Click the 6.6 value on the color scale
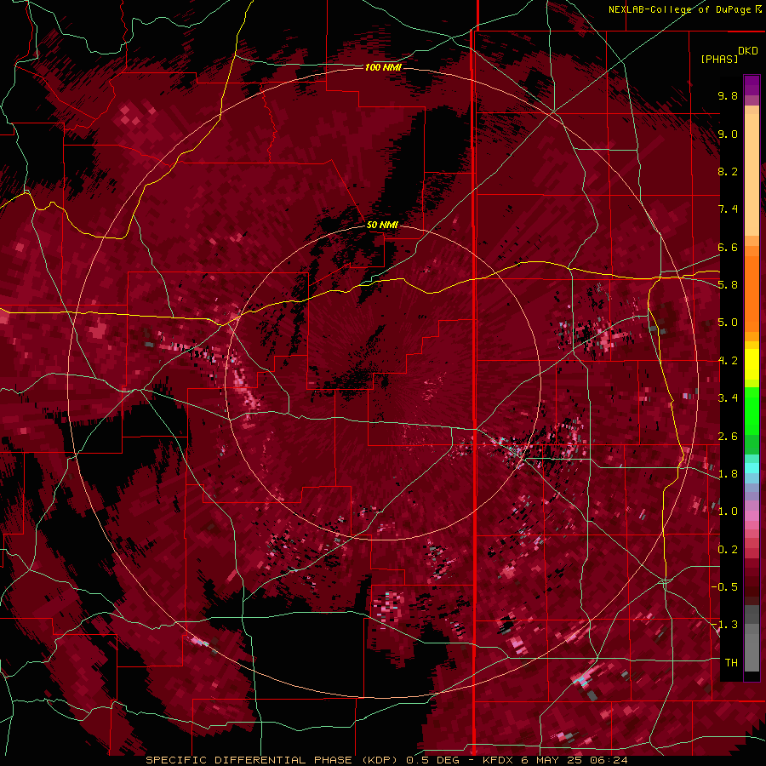766x766 pixels. pos(728,247)
